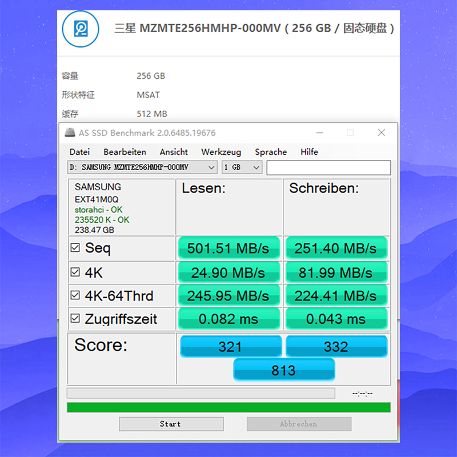This screenshot has width=457, height=457.
Task: Toggle the Zugriffszeit checkbox
Action: coord(75,318)
